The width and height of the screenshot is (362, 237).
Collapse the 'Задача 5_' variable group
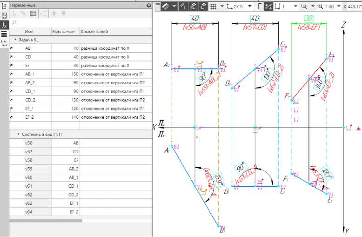click(14, 40)
